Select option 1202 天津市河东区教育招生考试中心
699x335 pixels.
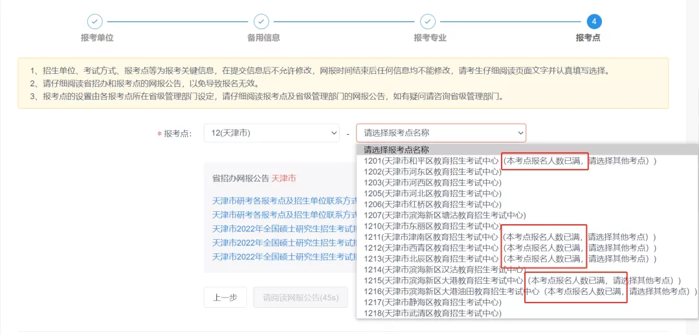click(527, 171)
